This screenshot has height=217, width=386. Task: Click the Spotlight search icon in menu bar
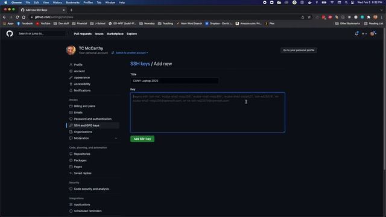coord(346,2)
